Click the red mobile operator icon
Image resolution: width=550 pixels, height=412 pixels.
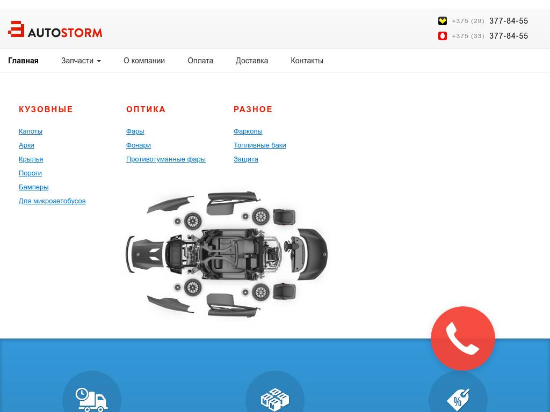[443, 36]
